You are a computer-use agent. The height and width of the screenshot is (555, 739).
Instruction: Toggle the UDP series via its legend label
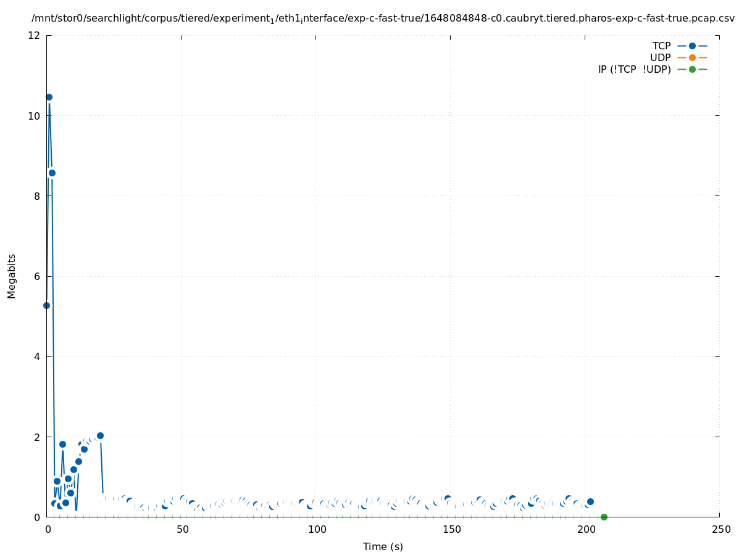tap(660, 57)
